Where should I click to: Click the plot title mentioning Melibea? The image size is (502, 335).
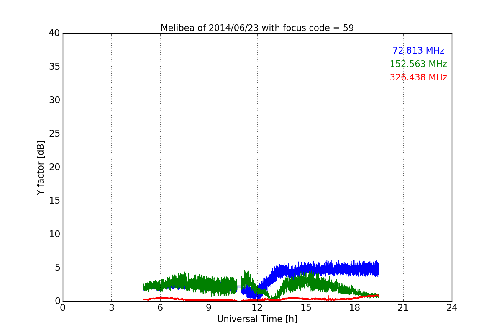257,28
